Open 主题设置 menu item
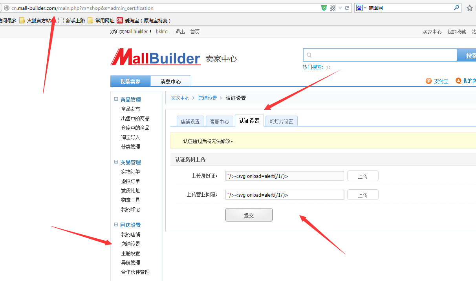This screenshot has height=281, width=476. click(130, 253)
